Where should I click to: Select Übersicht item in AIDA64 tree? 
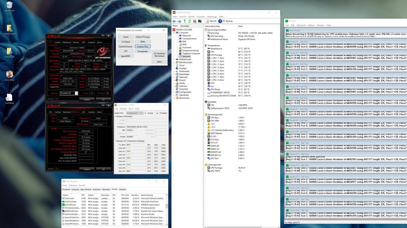(185, 35)
